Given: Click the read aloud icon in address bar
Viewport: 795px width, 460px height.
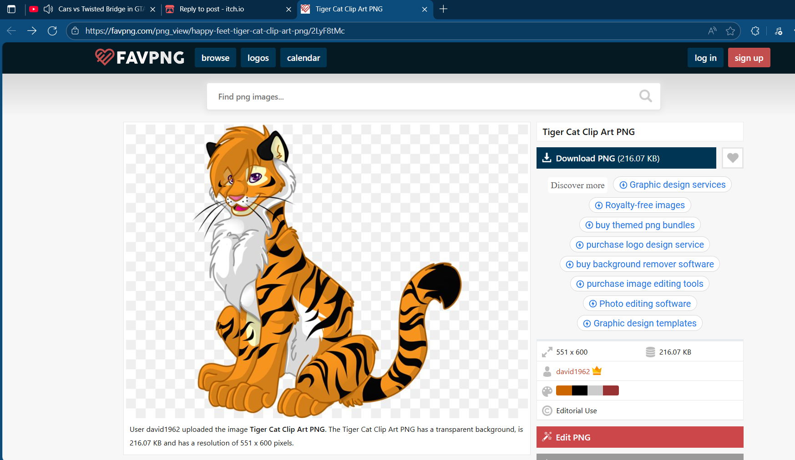Looking at the screenshot, I should coord(712,31).
